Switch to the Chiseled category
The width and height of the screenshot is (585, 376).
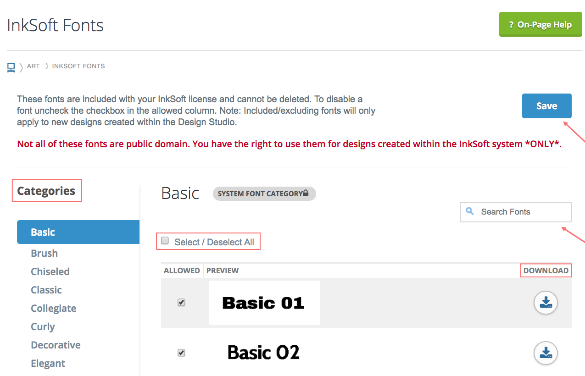pyautogui.click(x=50, y=271)
